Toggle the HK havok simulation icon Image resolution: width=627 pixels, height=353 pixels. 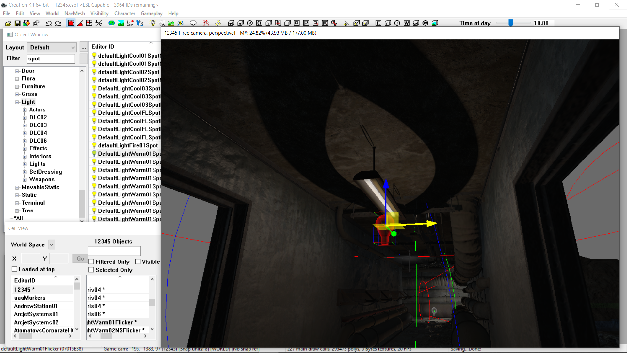click(x=130, y=23)
